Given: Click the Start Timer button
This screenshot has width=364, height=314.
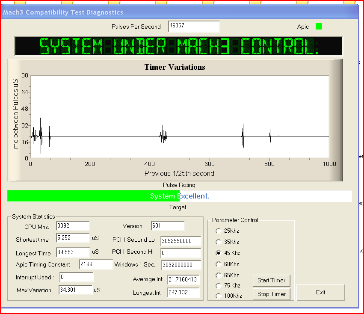Looking at the screenshot, I should tap(271, 280).
